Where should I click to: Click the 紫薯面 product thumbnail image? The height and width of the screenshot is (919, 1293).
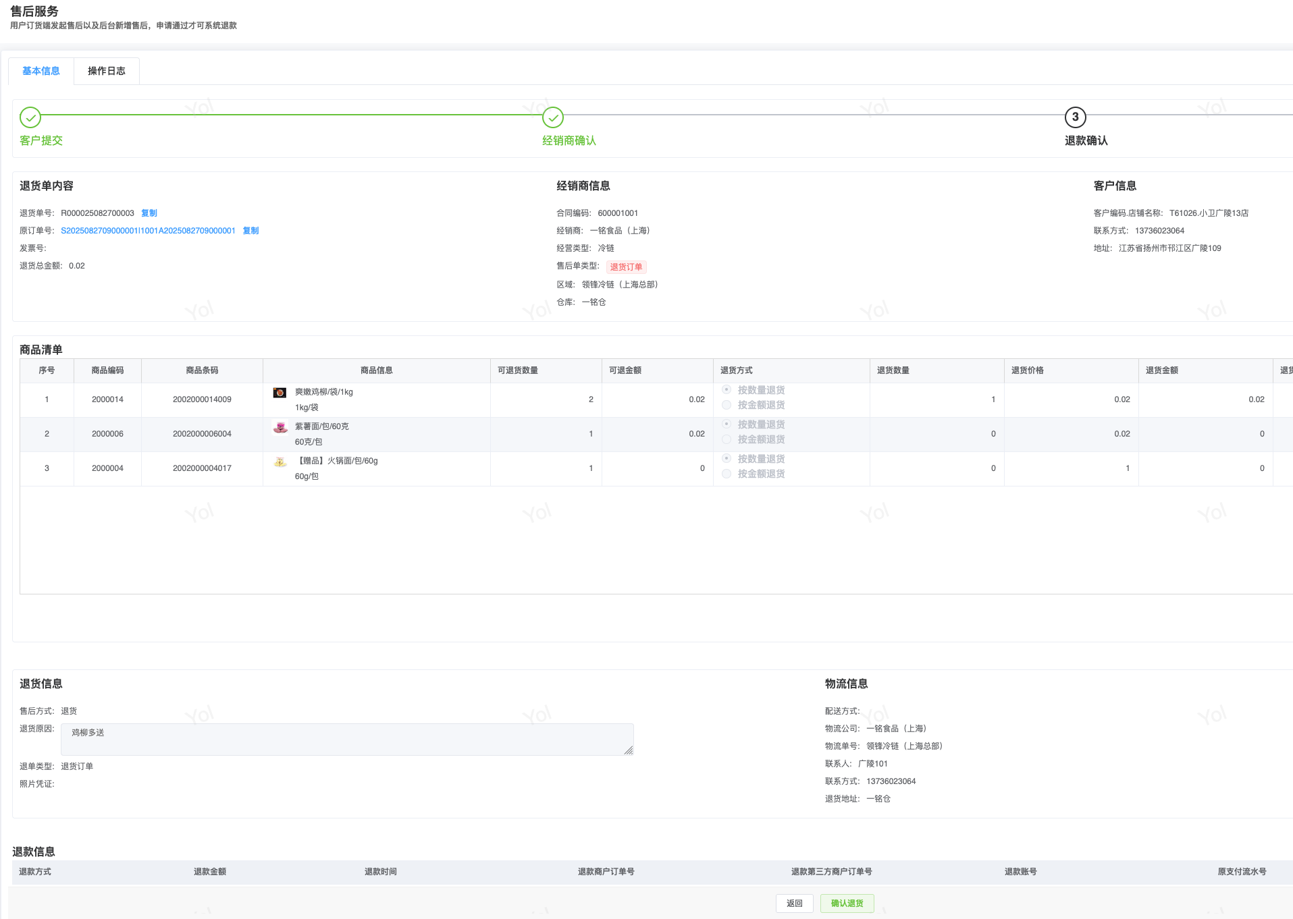click(280, 427)
